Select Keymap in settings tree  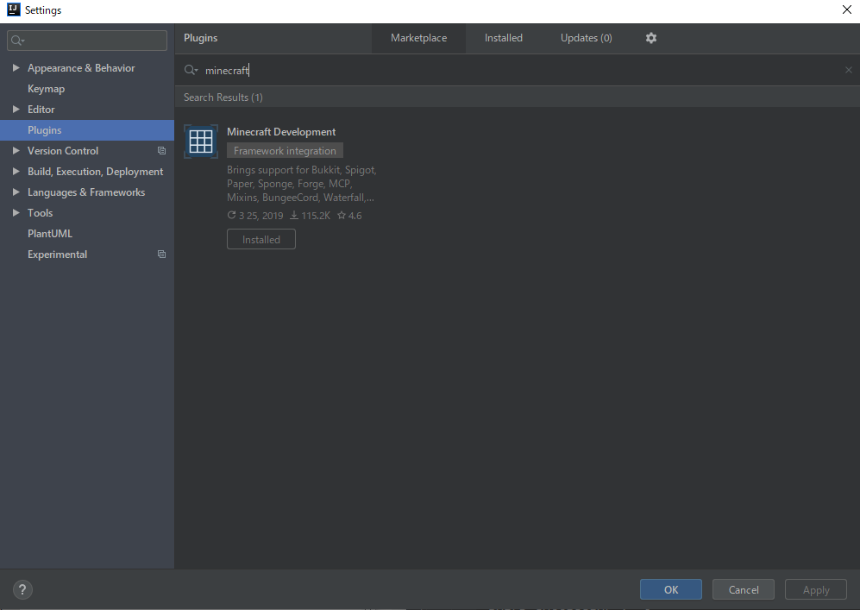point(46,89)
